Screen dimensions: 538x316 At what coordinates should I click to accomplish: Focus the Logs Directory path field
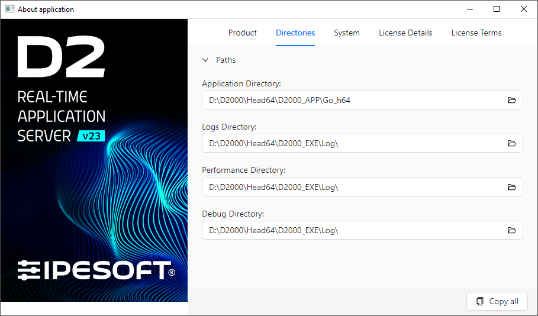pos(349,143)
